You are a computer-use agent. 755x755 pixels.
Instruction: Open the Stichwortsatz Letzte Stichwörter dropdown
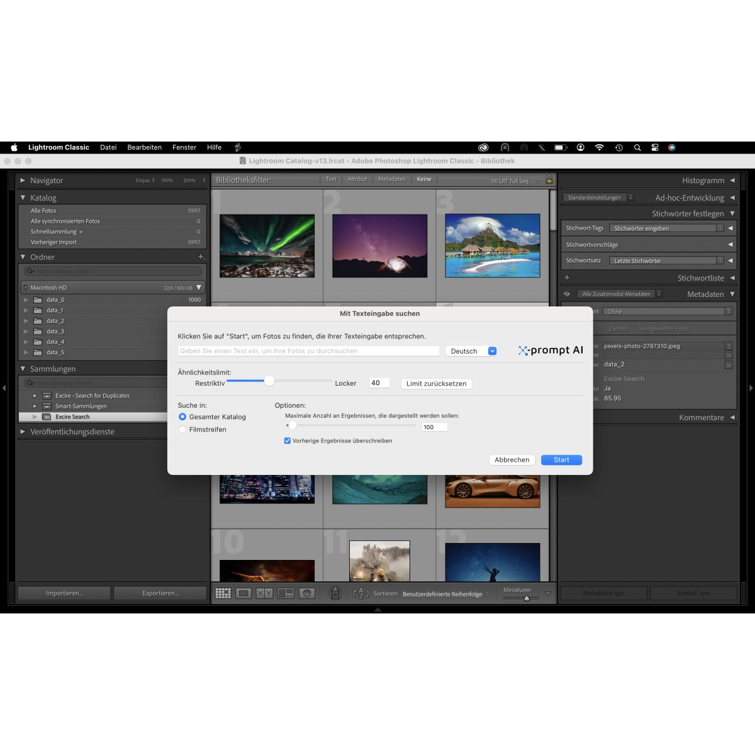pos(666,260)
